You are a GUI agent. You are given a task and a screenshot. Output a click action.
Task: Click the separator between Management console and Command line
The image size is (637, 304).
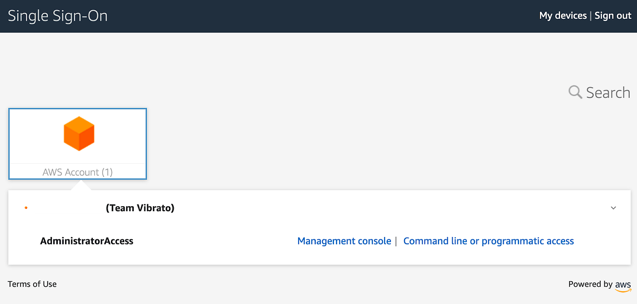[396, 241]
